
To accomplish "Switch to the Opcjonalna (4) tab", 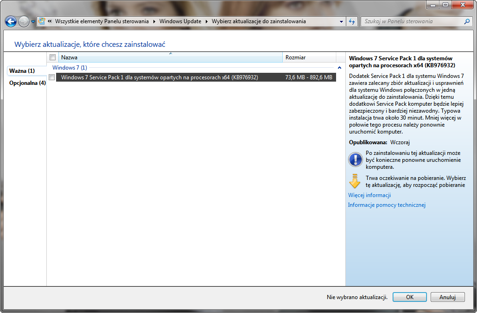I will 27,83.
